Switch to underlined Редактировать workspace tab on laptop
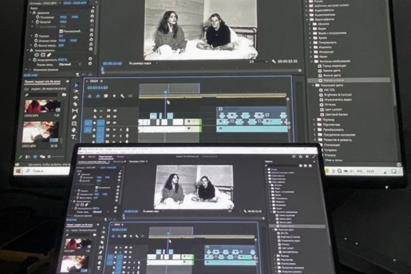 point(106,157)
